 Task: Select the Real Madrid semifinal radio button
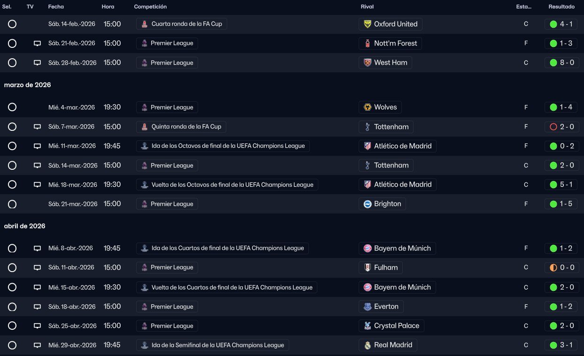[12, 345]
